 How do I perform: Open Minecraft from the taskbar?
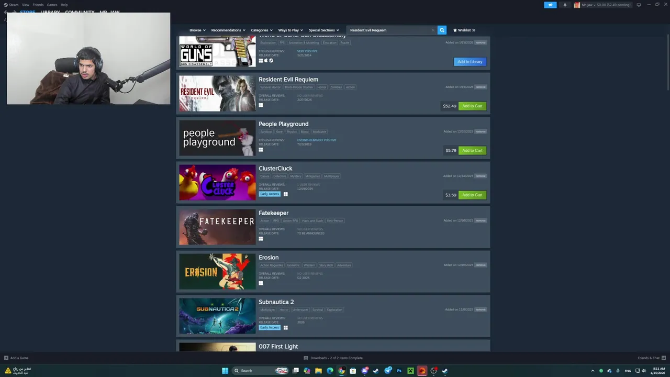411,371
